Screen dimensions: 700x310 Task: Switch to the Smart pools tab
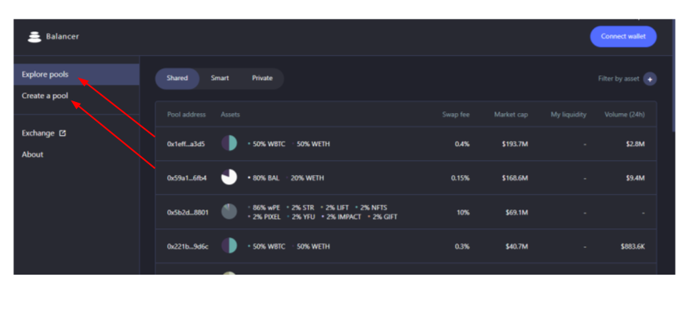pyautogui.click(x=220, y=78)
